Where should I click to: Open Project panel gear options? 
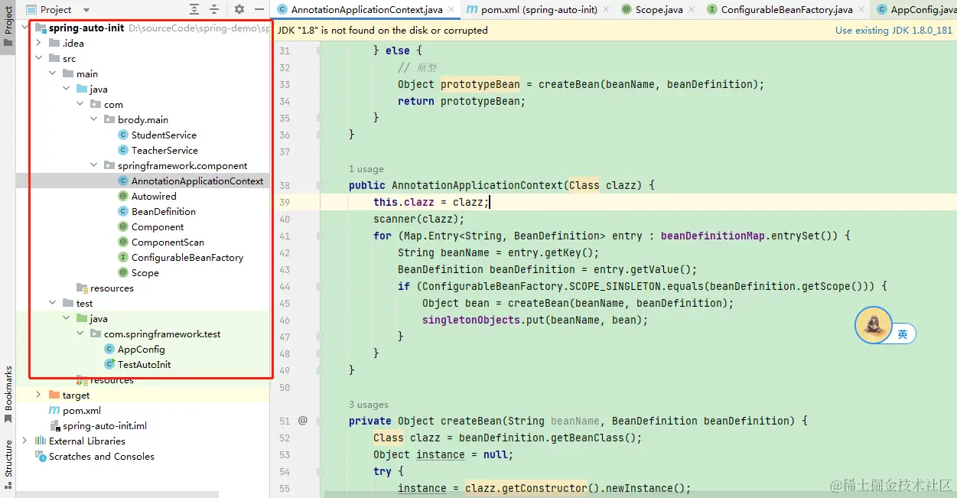tap(239, 9)
